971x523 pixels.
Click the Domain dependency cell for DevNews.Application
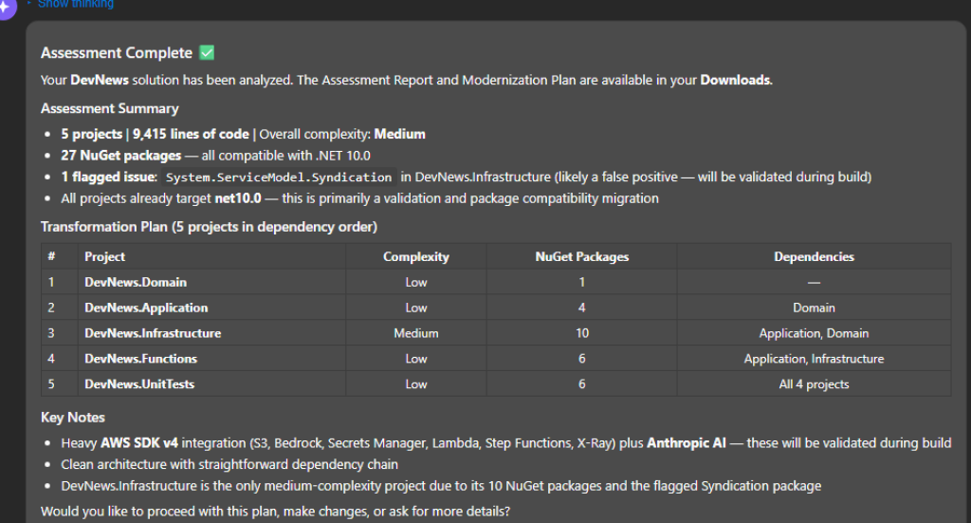pyautogui.click(x=814, y=308)
